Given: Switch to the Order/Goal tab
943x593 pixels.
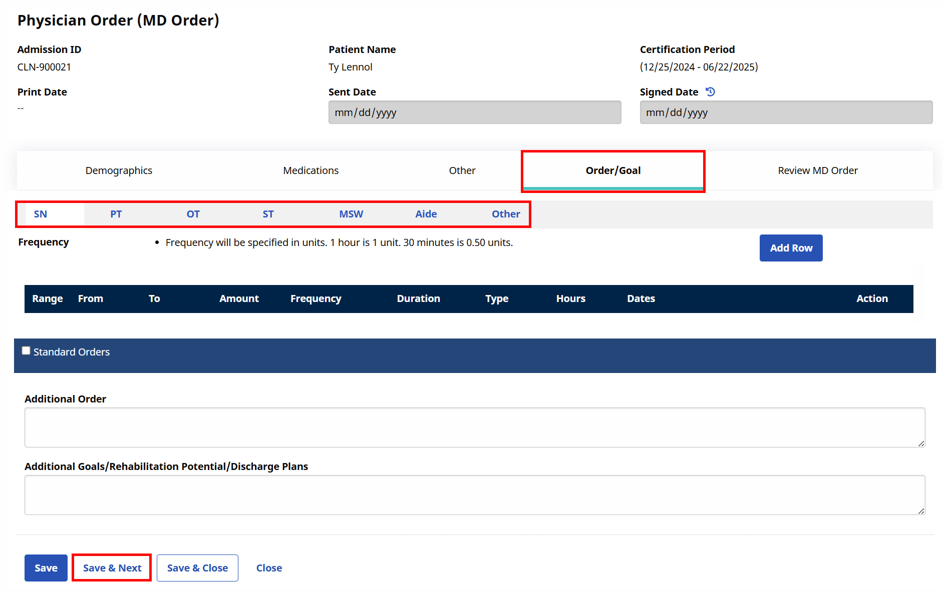Looking at the screenshot, I should (613, 170).
